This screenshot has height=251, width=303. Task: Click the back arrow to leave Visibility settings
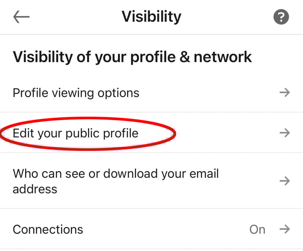(21, 17)
